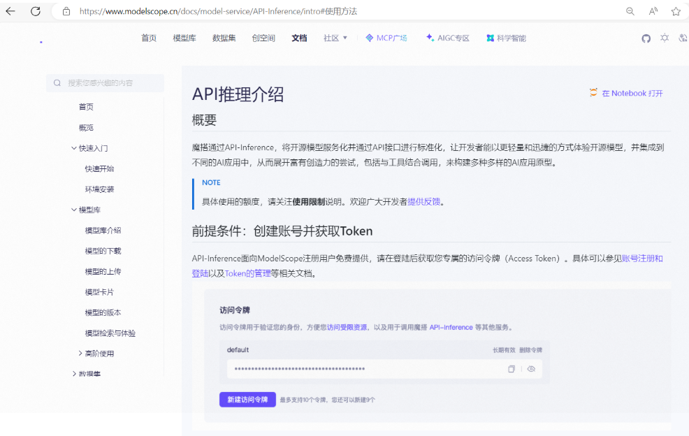Open the Token的管理 link

tap(248, 273)
